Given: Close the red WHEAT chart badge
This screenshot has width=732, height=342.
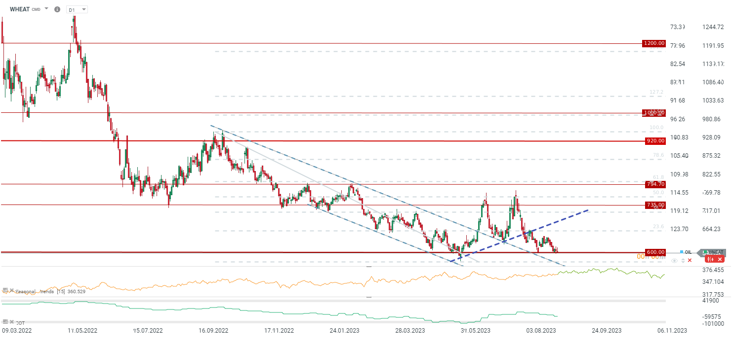Looking at the screenshot, I should tap(720, 259).
